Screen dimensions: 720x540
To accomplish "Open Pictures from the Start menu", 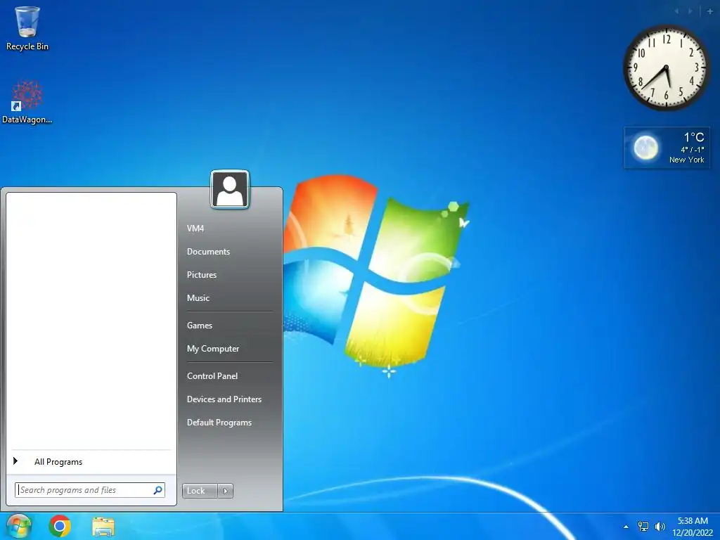I will (202, 275).
